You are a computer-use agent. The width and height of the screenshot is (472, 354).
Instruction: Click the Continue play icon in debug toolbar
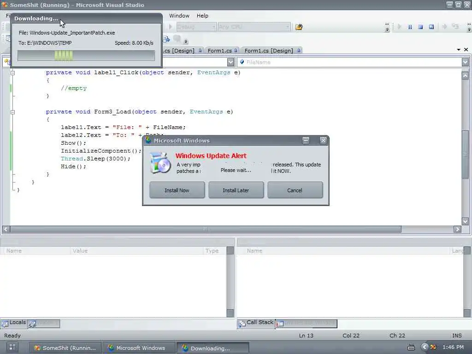coord(400,27)
